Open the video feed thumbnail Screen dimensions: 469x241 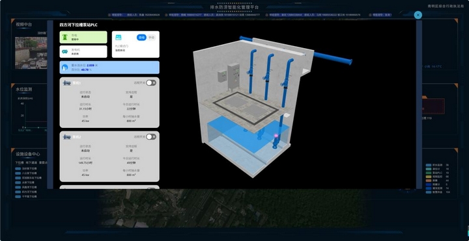31,53
